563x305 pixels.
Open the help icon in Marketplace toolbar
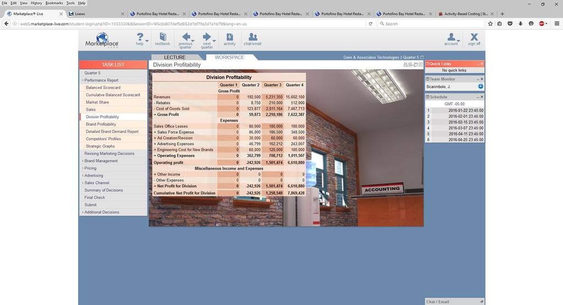(x=140, y=39)
